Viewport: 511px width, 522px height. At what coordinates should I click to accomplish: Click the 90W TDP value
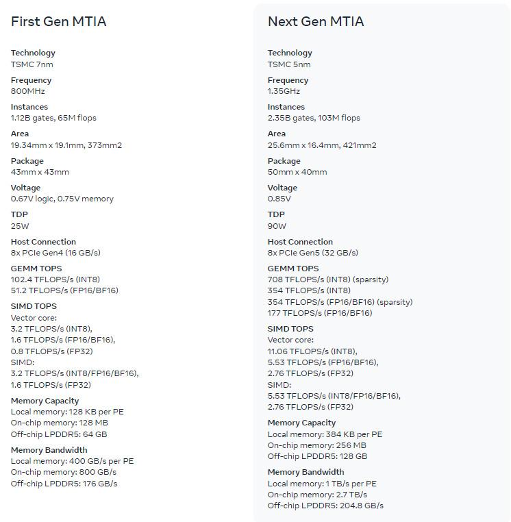[277, 225]
